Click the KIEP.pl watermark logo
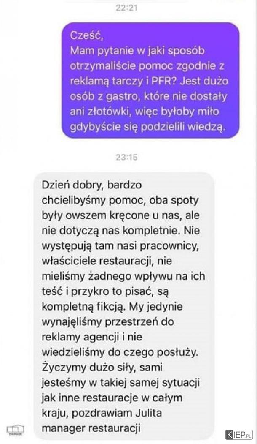Viewport: 257px width, 444px height. click(239, 434)
